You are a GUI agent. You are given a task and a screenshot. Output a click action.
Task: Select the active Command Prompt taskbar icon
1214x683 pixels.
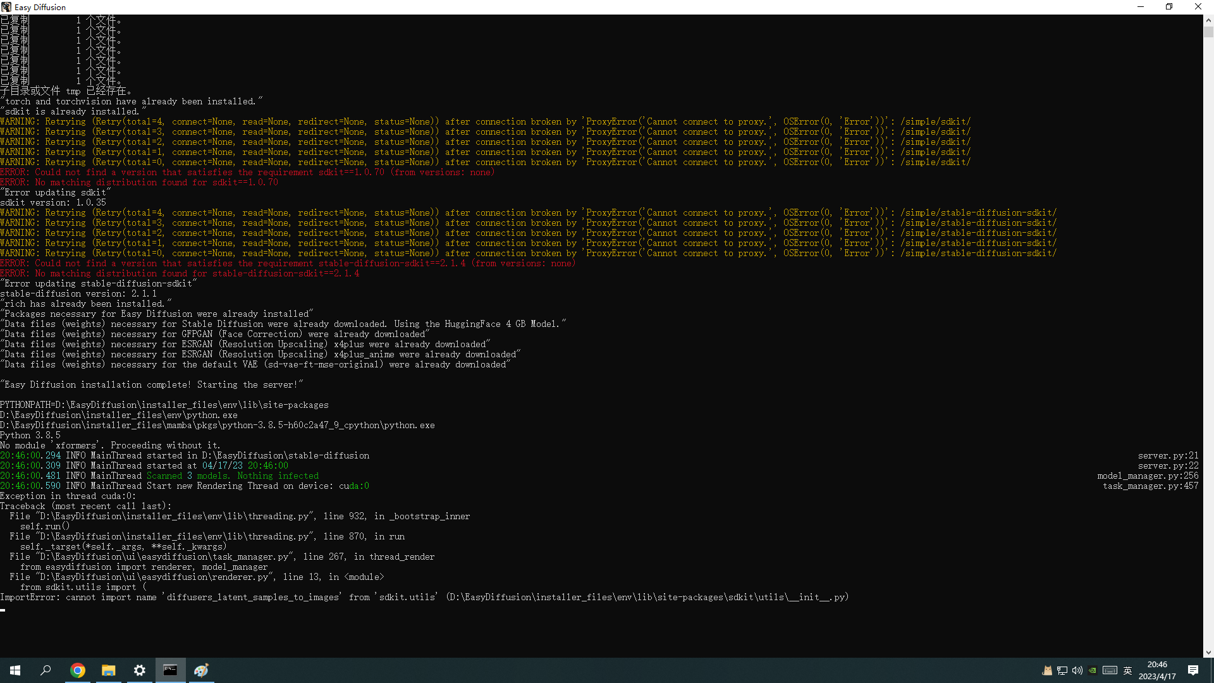170,670
